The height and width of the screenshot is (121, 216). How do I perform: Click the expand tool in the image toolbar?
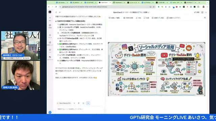(x=146, y=18)
